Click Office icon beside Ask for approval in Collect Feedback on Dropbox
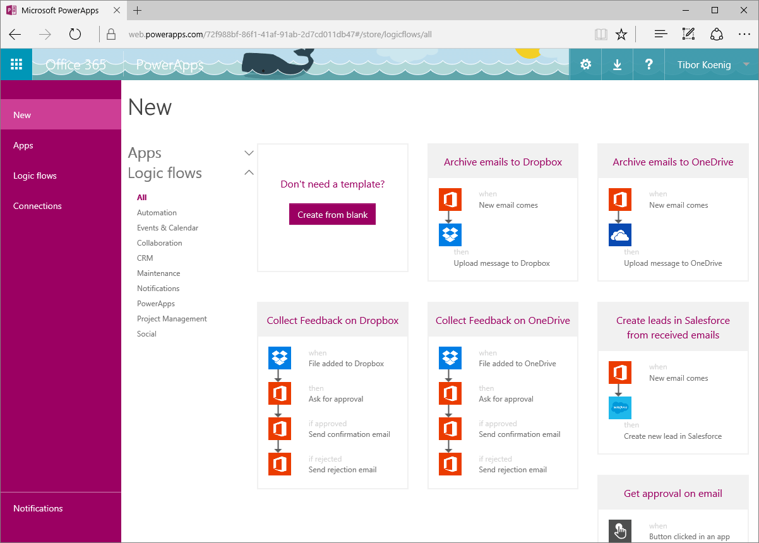Viewport: 759px width, 543px height. pos(280,393)
